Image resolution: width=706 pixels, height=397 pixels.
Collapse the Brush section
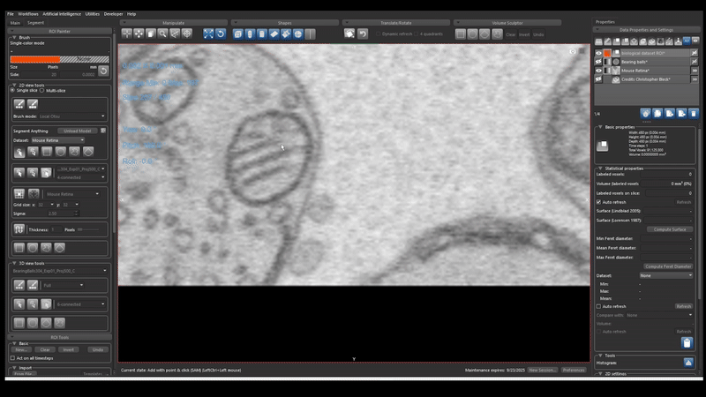(14, 37)
